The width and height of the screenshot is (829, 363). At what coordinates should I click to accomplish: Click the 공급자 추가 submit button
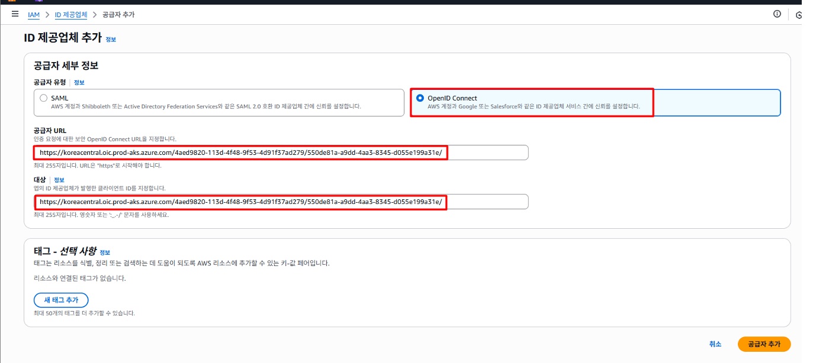pos(764,344)
